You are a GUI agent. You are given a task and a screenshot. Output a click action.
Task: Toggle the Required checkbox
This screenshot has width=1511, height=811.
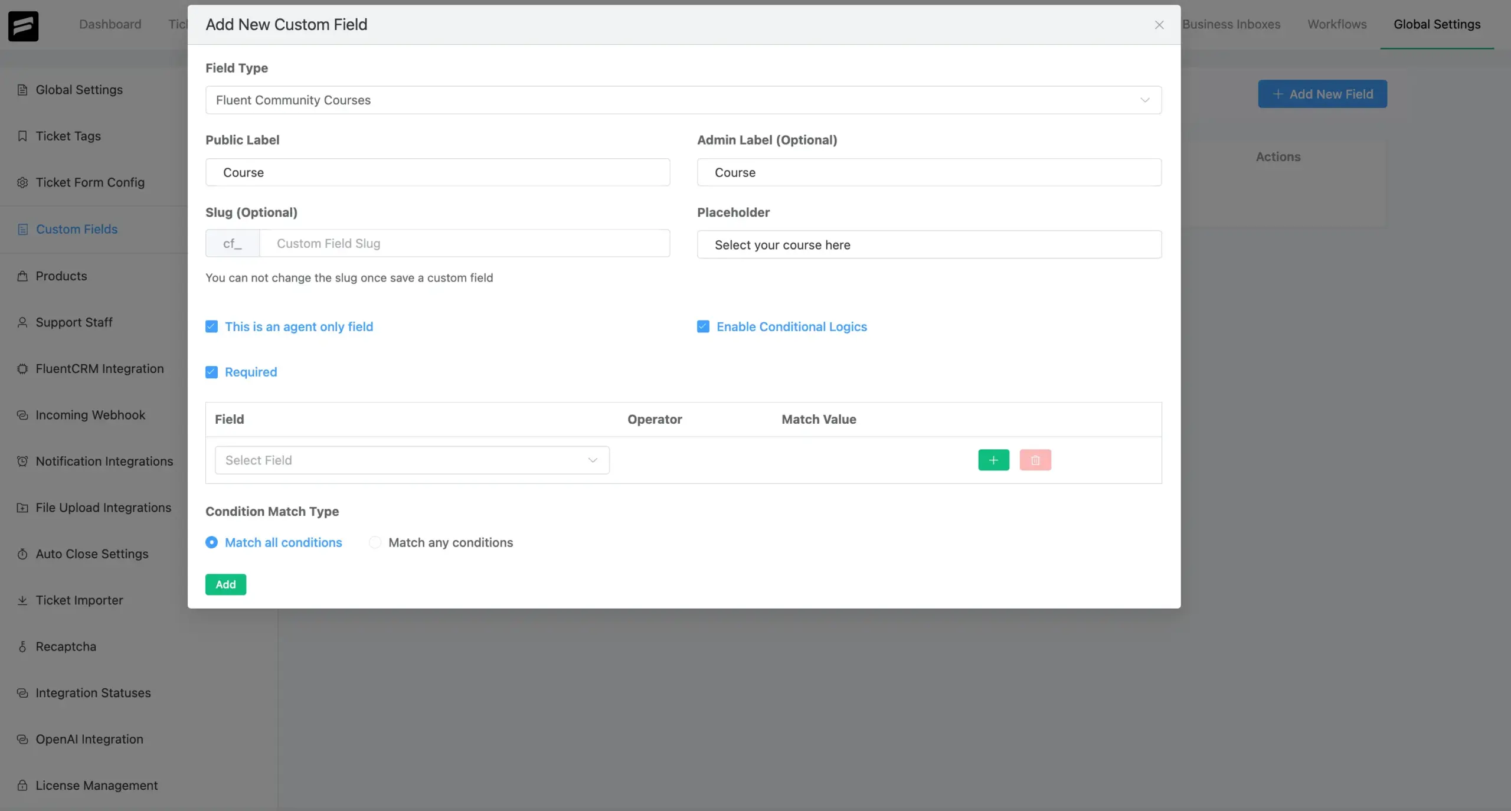pos(211,372)
